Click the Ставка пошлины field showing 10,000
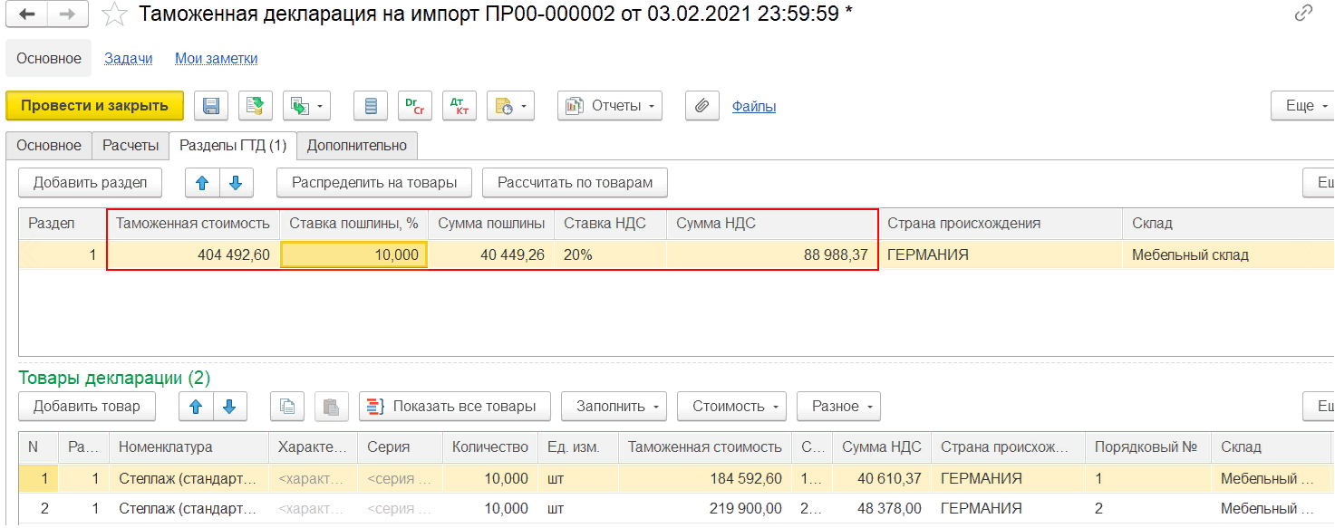Screen dimensions: 1335x528 tap(353, 255)
